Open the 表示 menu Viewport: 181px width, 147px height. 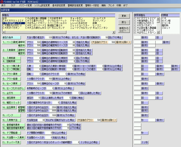click(3, 5)
